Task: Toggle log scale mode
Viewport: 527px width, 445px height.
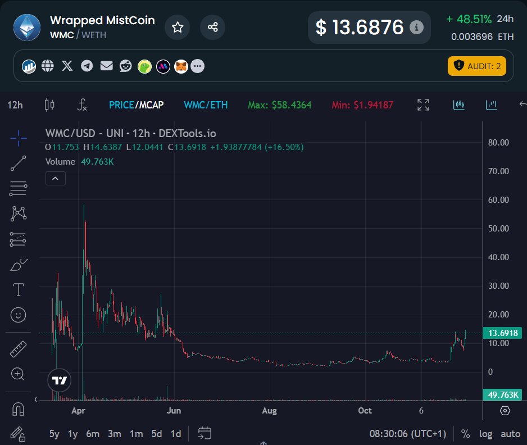Action: (x=485, y=434)
